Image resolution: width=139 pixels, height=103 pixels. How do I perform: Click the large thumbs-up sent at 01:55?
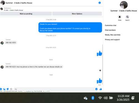[x=99, y=53]
